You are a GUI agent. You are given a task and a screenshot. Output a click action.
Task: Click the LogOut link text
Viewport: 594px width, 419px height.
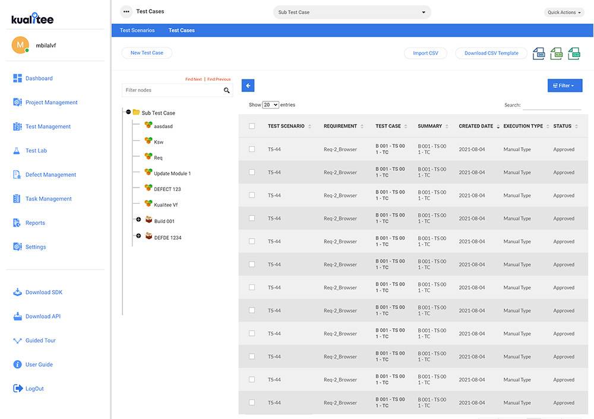[x=34, y=389]
